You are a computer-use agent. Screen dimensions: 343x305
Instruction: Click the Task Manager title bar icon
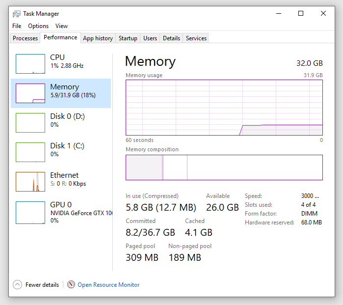[x=17, y=14]
